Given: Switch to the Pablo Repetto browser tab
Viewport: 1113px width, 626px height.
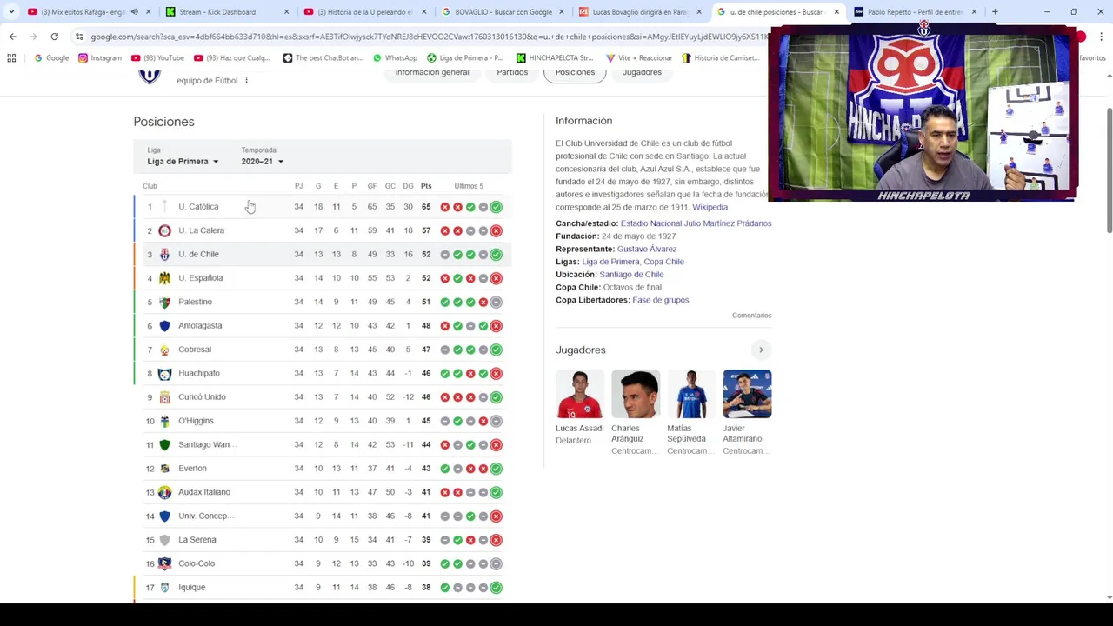Looking at the screenshot, I should (x=916, y=12).
